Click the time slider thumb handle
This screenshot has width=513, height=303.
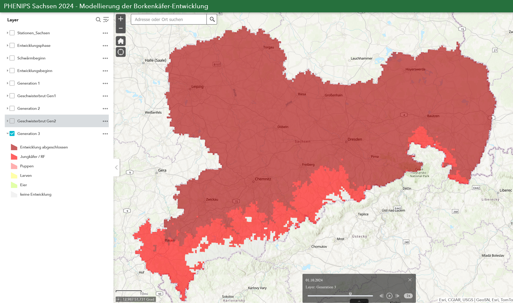350,294
